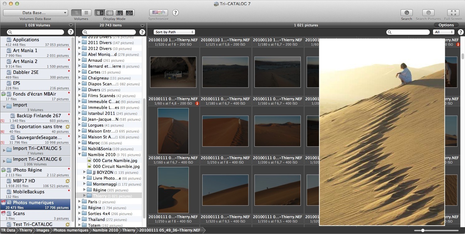Click the items list vertical scrollbar
The image size is (465, 234).
click(144, 158)
